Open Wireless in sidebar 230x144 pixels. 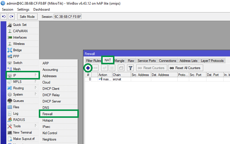coord(23,44)
